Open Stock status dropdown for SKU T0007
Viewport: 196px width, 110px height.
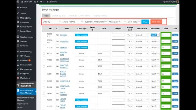142,106
